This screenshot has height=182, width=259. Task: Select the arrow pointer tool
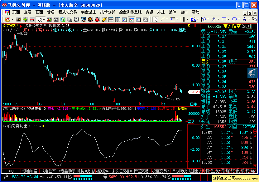pos(156,20)
